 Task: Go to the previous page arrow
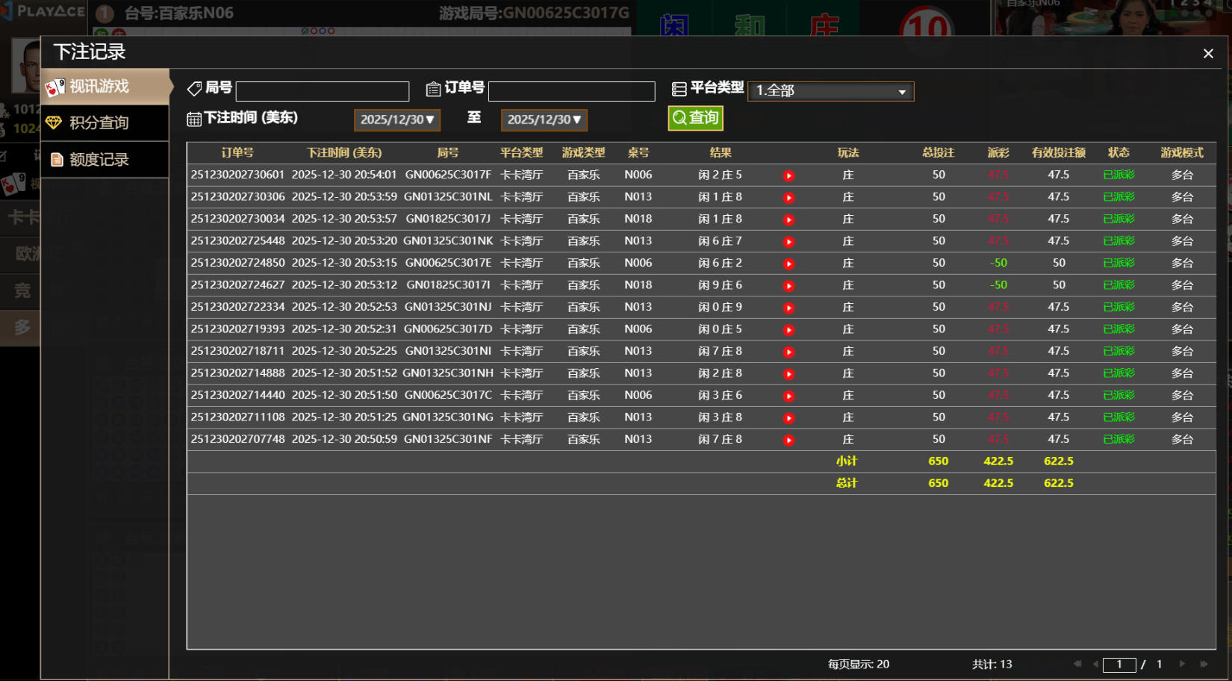click(1095, 664)
